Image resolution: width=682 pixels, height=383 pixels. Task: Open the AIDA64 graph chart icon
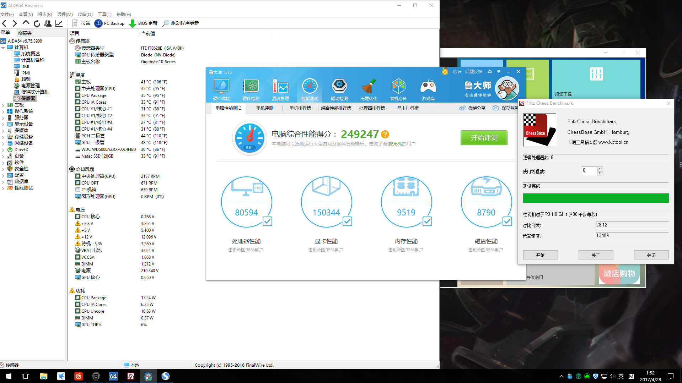click(x=59, y=23)
